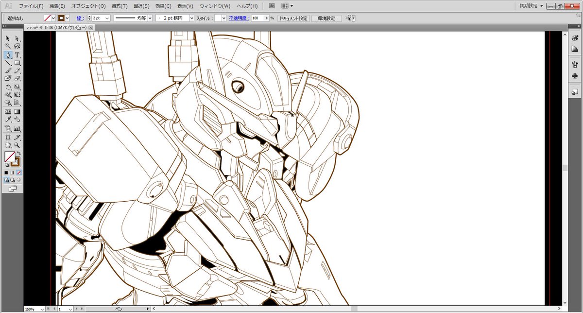
Task: Select the Slice tool
Action: coord(17,137)
